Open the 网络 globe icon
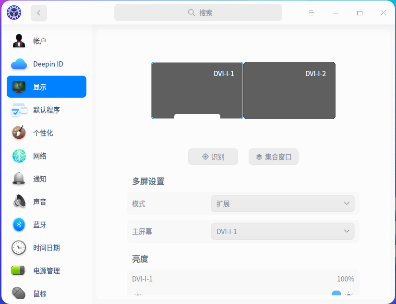This screenshot has height=304, width=396. click(19, 156)
